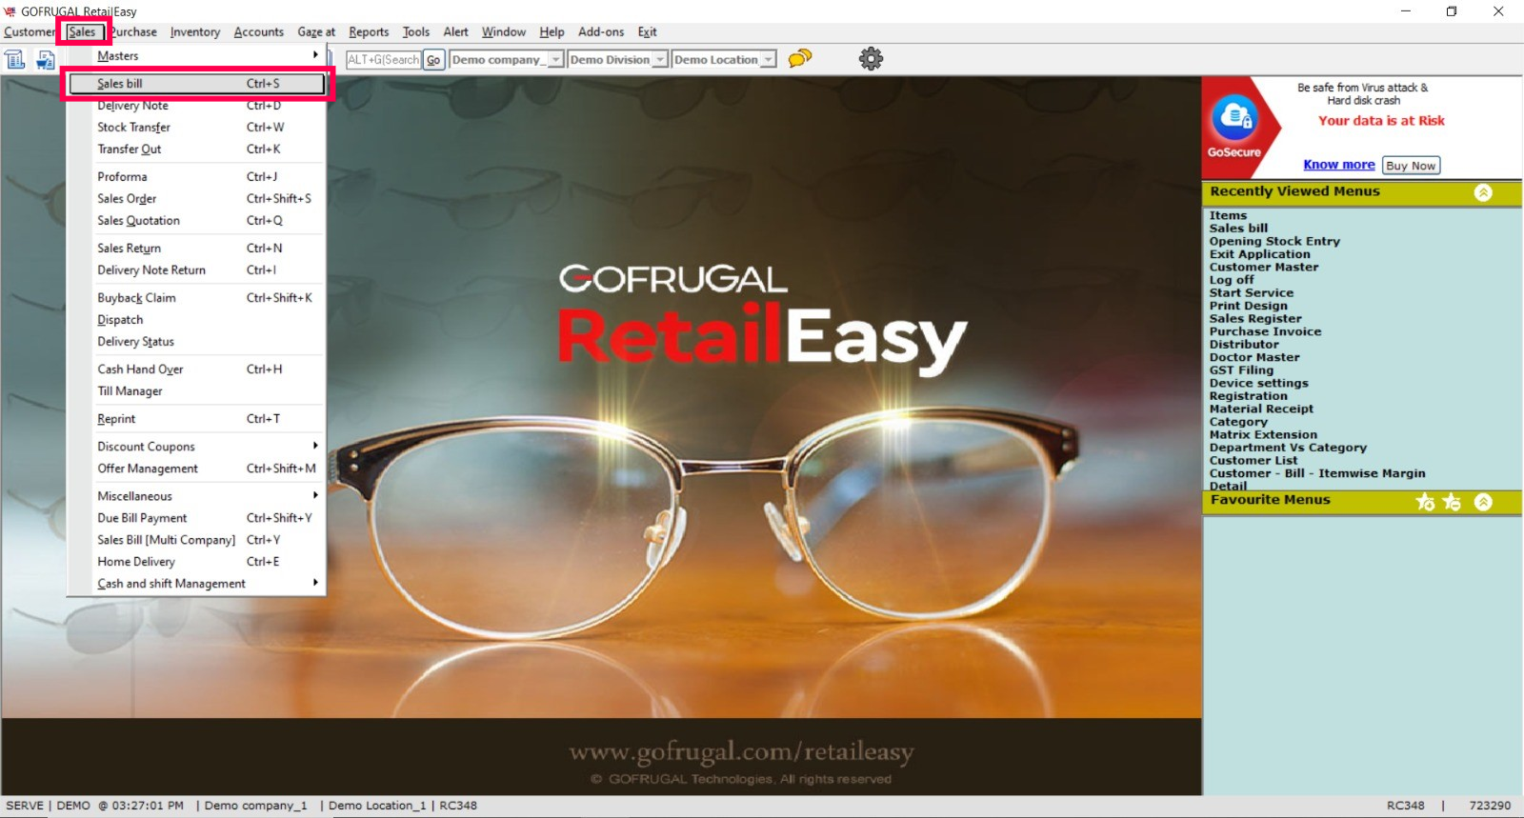The height and width of the screenshot is (818, 1524).
Task: Choose Delivery Note menu entry
Action: [x=197, y=106]
